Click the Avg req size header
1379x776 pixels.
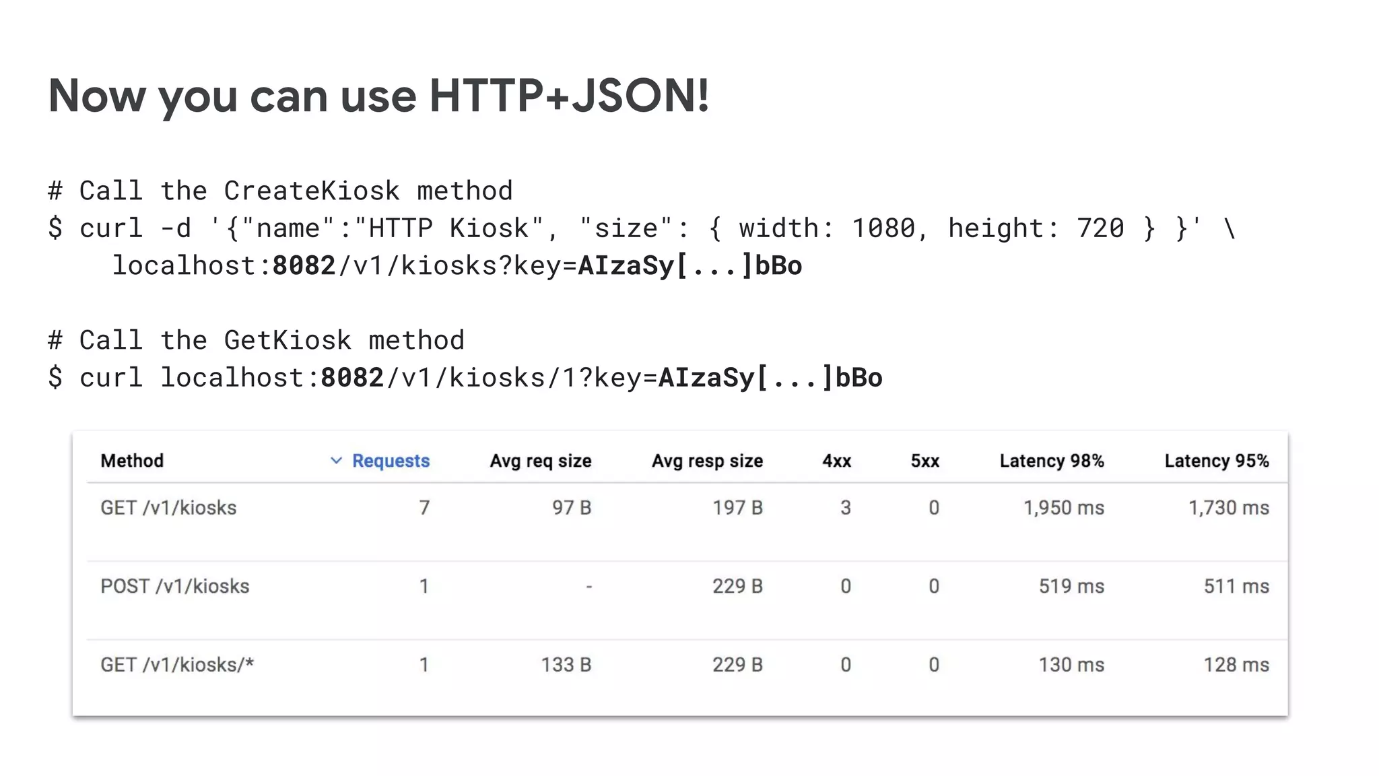coord(541,461)
